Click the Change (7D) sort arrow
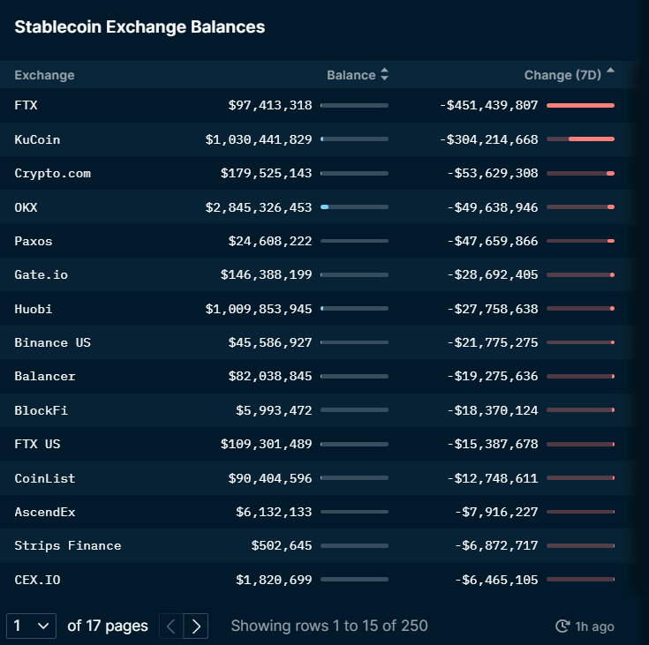 click(610, 72)
